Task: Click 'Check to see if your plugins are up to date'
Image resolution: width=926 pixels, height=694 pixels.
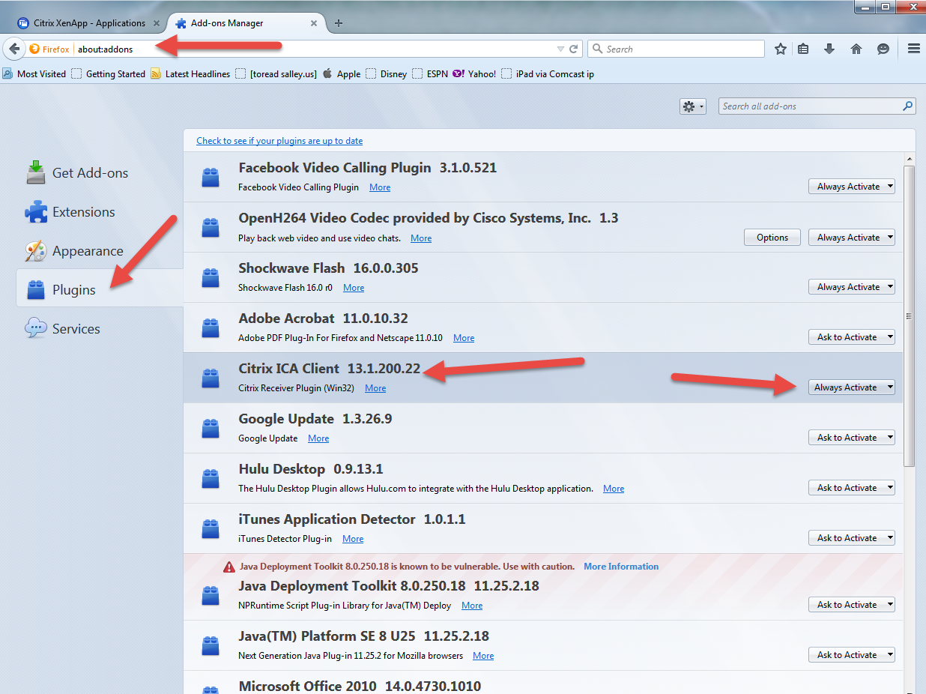Action: 279,141
